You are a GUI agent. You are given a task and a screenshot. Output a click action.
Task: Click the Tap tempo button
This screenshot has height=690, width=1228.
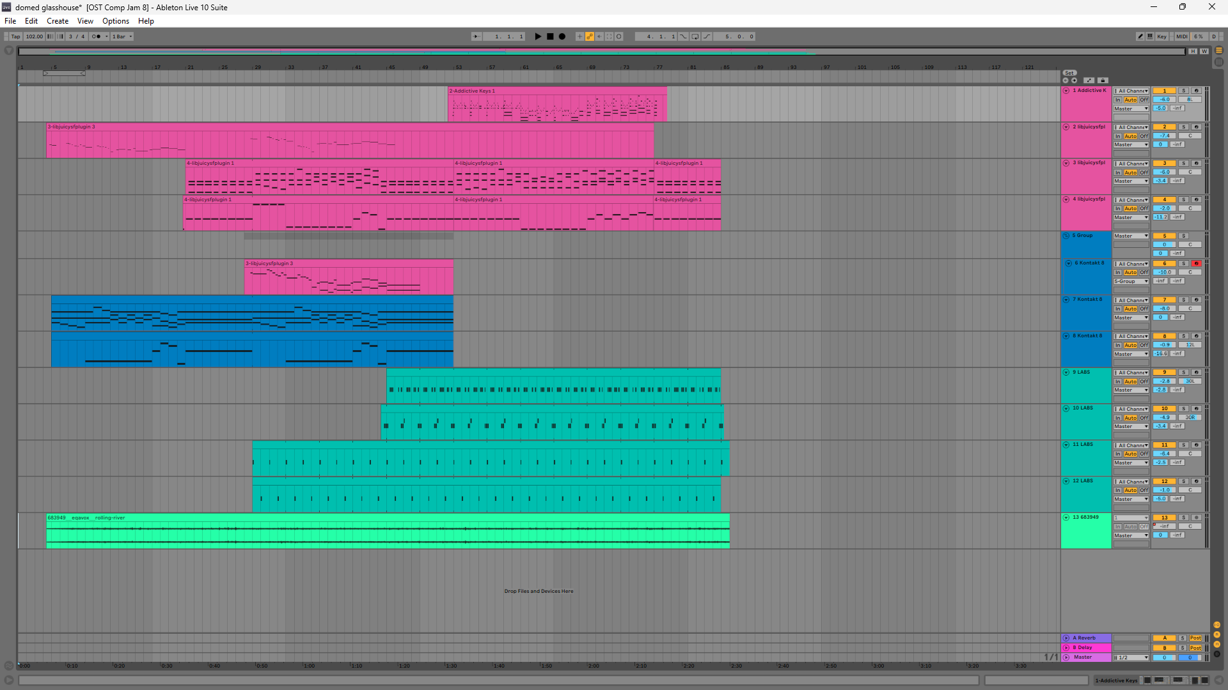click(15, 36)
